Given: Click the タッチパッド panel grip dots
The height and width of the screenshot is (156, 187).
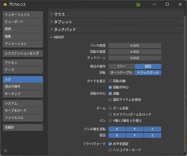Looking at the screenshot, I should (x=181, y=29).
